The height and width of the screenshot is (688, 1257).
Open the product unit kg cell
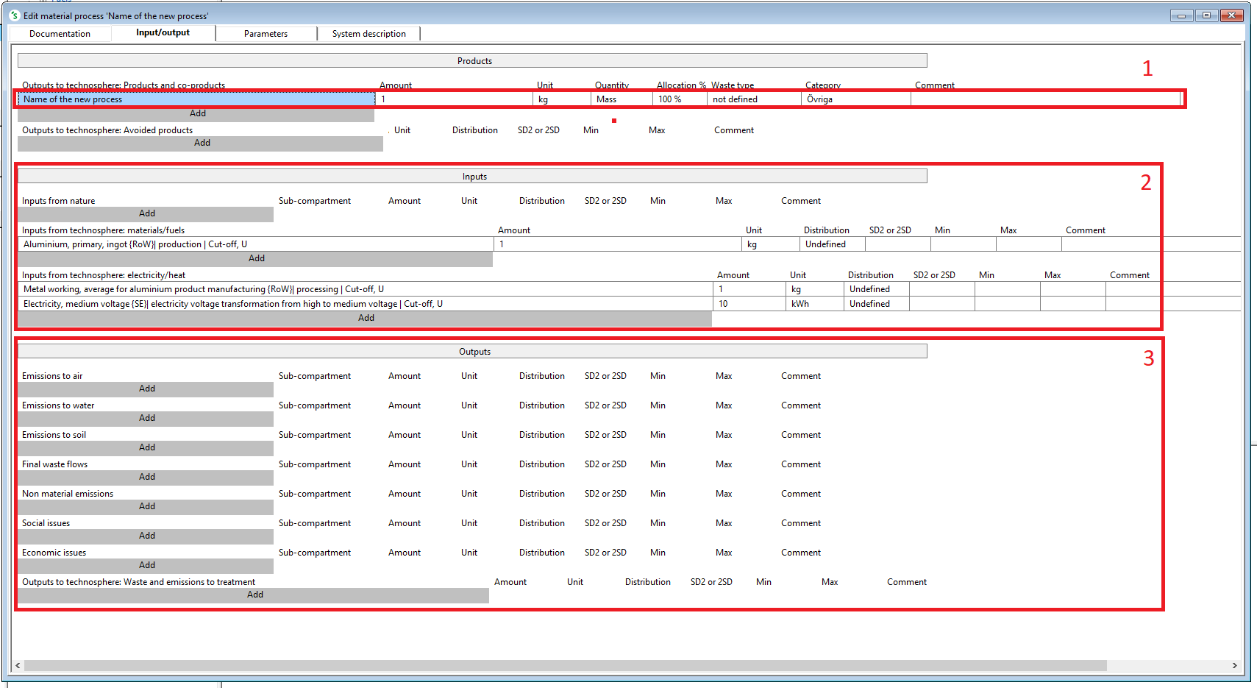coord(562,99)
